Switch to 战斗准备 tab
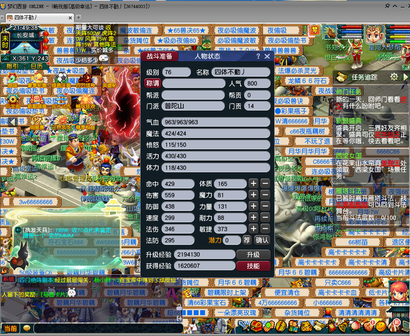 (159, 57)
